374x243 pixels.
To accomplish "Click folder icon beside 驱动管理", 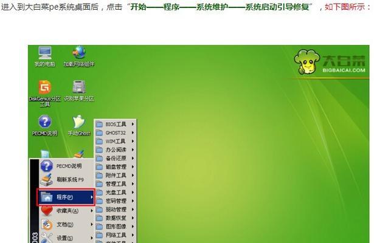I will [99, 210].
